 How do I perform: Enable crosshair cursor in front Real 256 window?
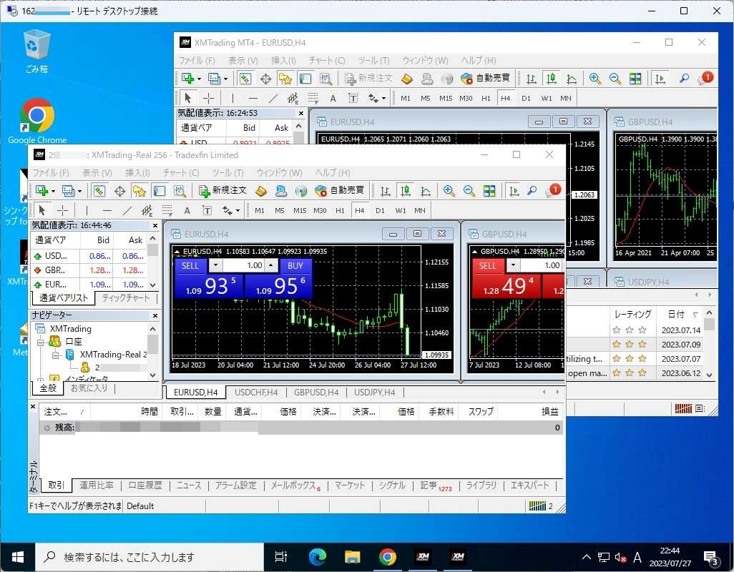pyautogui.click(x=62, y=210)
